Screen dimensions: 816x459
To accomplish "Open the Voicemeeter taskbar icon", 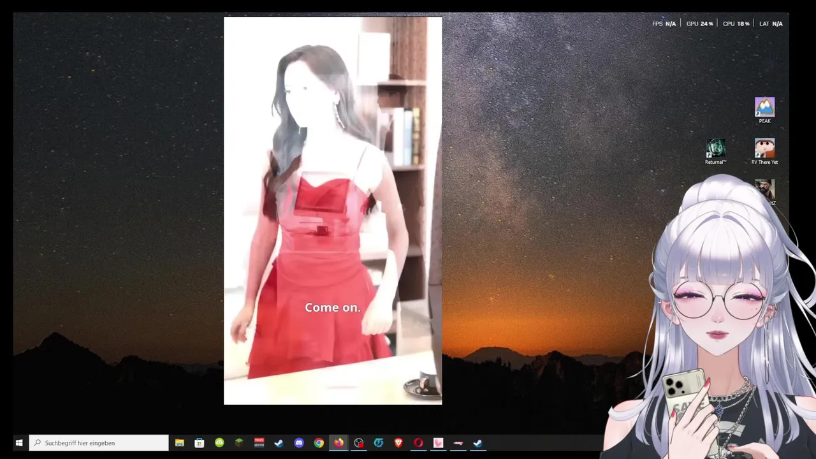I will pos(259,442).
